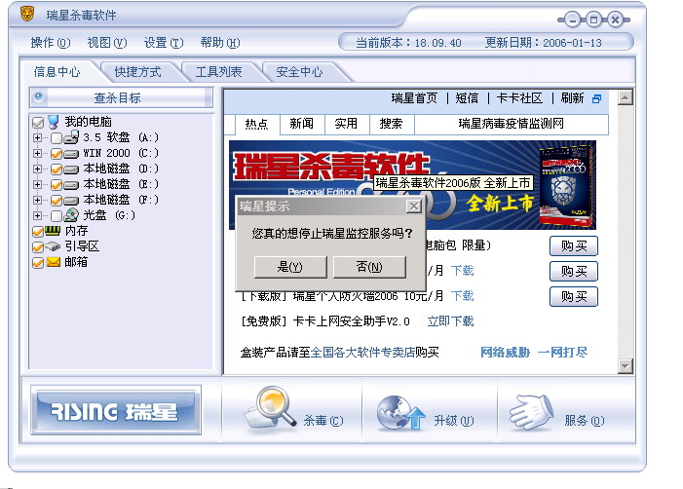Open the glove service icon 服务

click(532, 412)
